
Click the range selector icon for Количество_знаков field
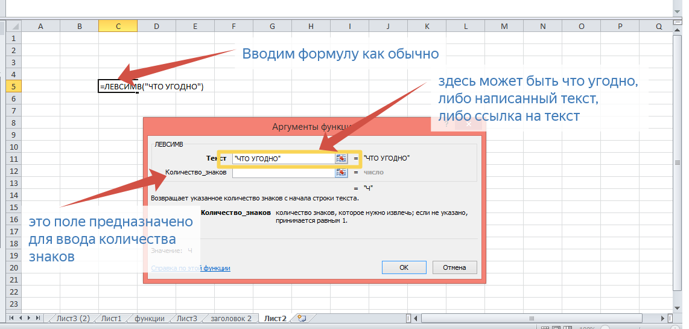pos(341,173)
